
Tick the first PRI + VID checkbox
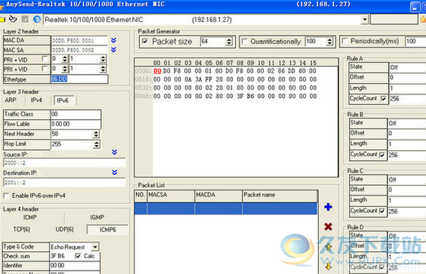[x=45, y=59]
